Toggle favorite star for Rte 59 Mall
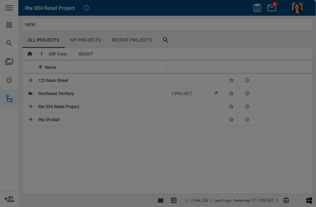 click(231, 120)
